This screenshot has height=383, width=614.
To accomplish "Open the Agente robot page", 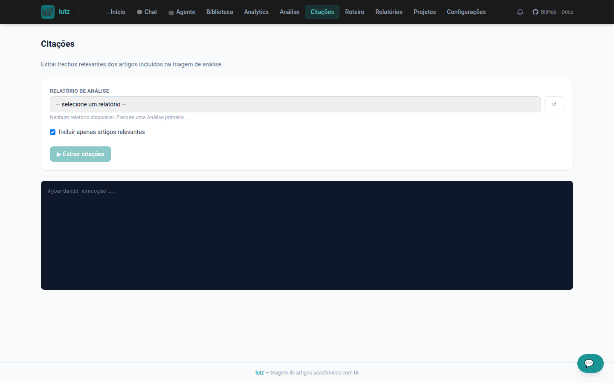I will 182,12.
